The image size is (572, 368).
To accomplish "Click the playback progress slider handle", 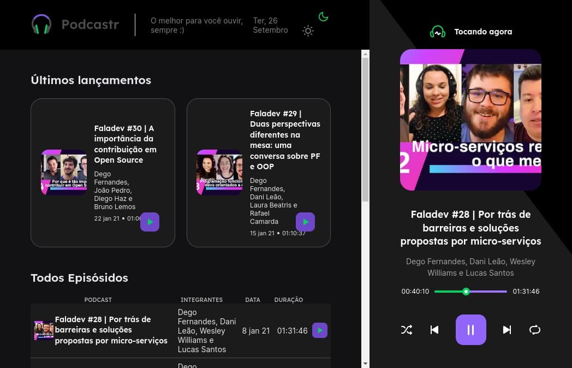I will pos(466,292).
